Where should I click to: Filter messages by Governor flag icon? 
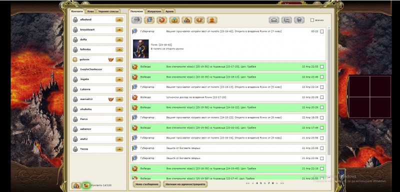(x=149, y=20)
